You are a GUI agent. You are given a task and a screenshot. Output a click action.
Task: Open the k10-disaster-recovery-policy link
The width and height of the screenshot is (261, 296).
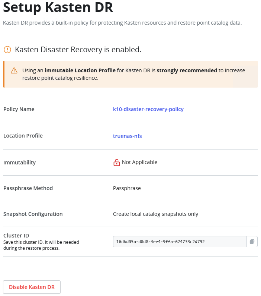148,109
